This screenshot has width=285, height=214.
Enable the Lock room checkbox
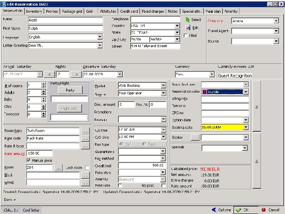[x=87, y=167]
